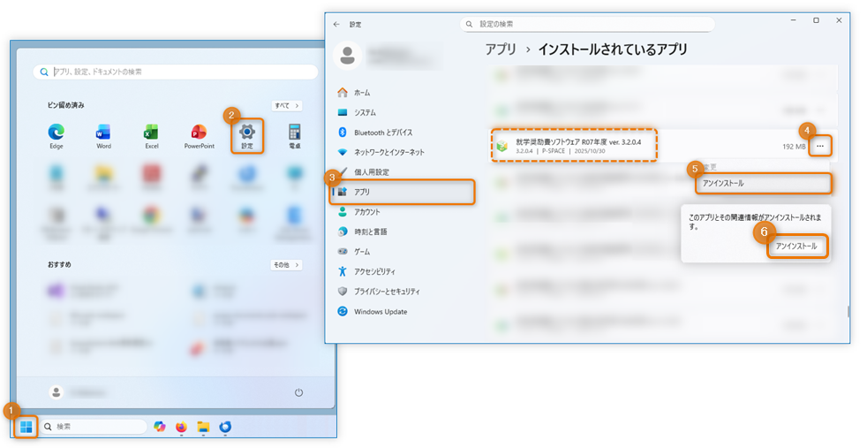Open 電卓 calculator in Start menu
This screenshot has width=867, height=448.
295,136
